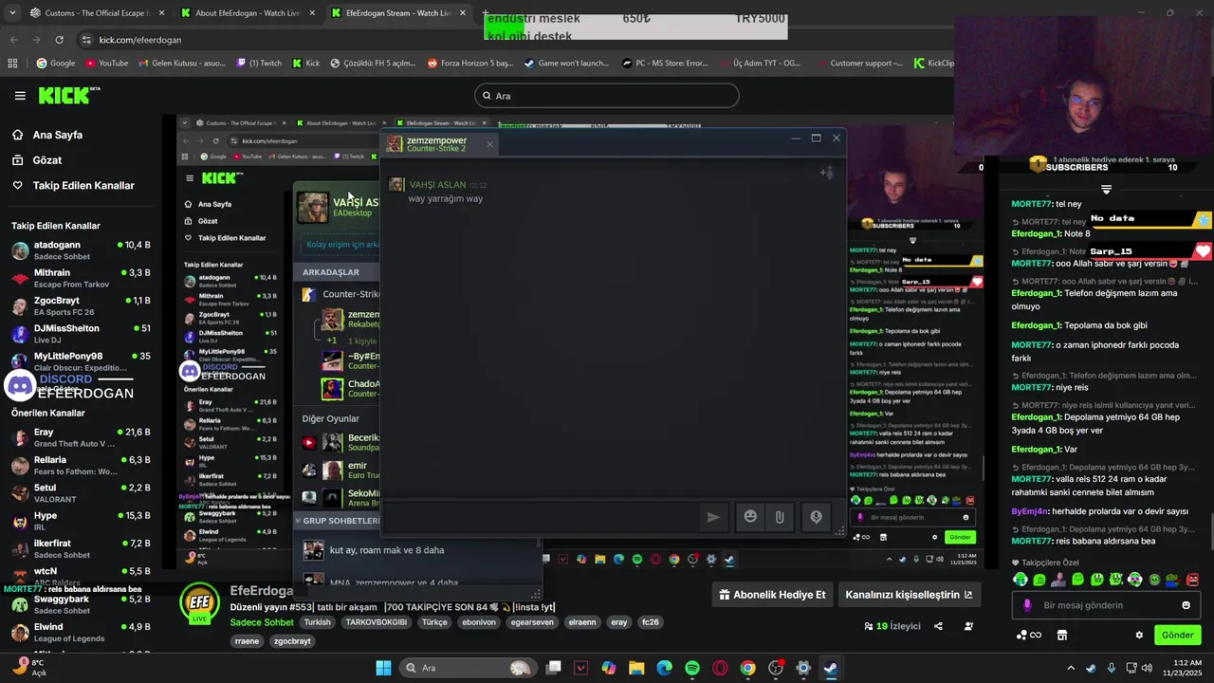Select the red angry emote

pos(1192,580)
